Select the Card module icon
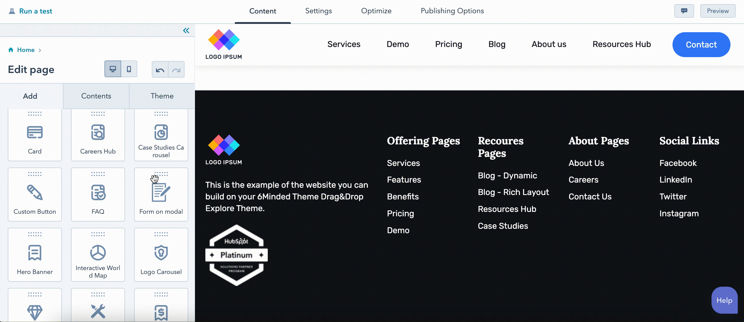Screen dimensions: 744x322 click(x=35, y=132)
